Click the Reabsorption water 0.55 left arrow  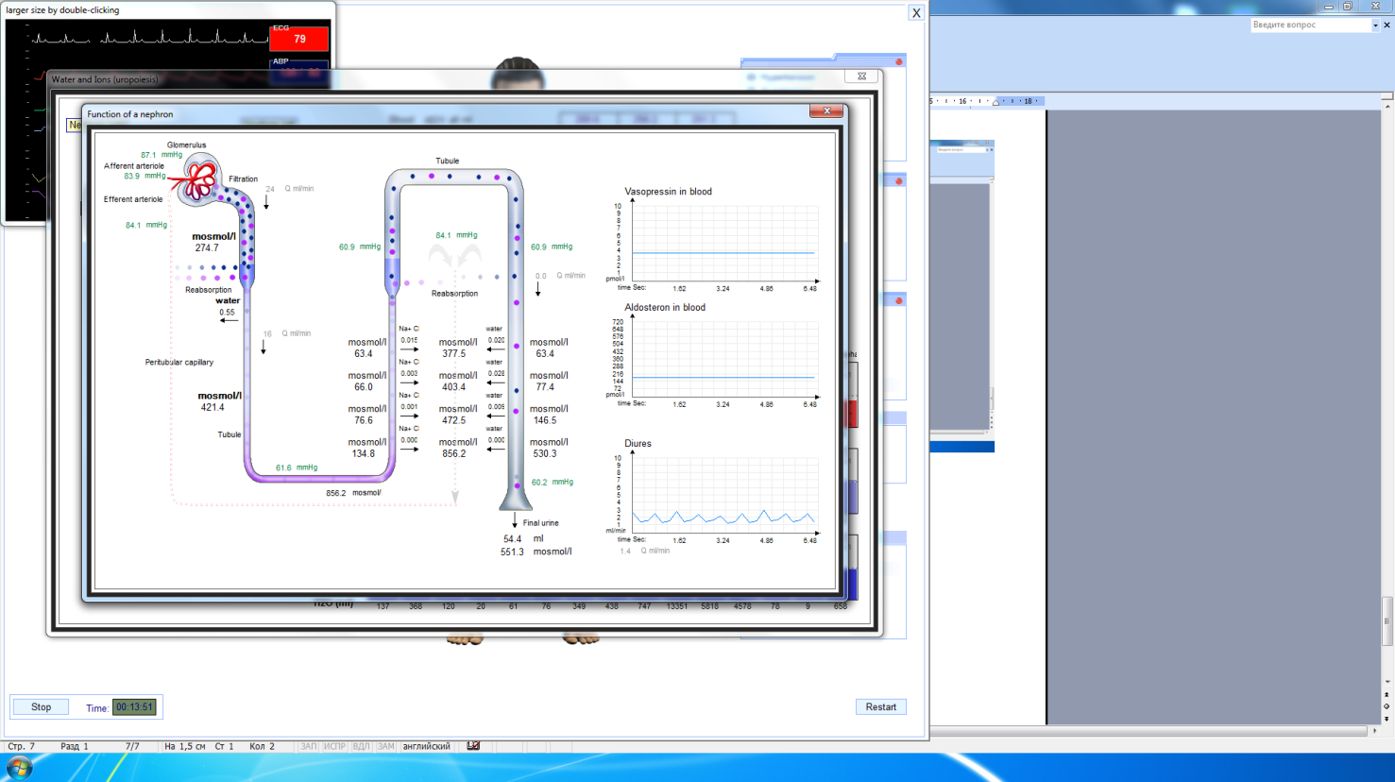[229, 321]
